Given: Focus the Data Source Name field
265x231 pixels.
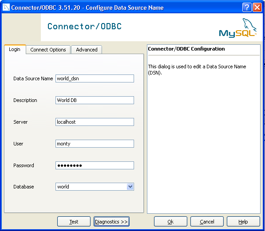Looking at the screenshot, I should tap(95, 78).
